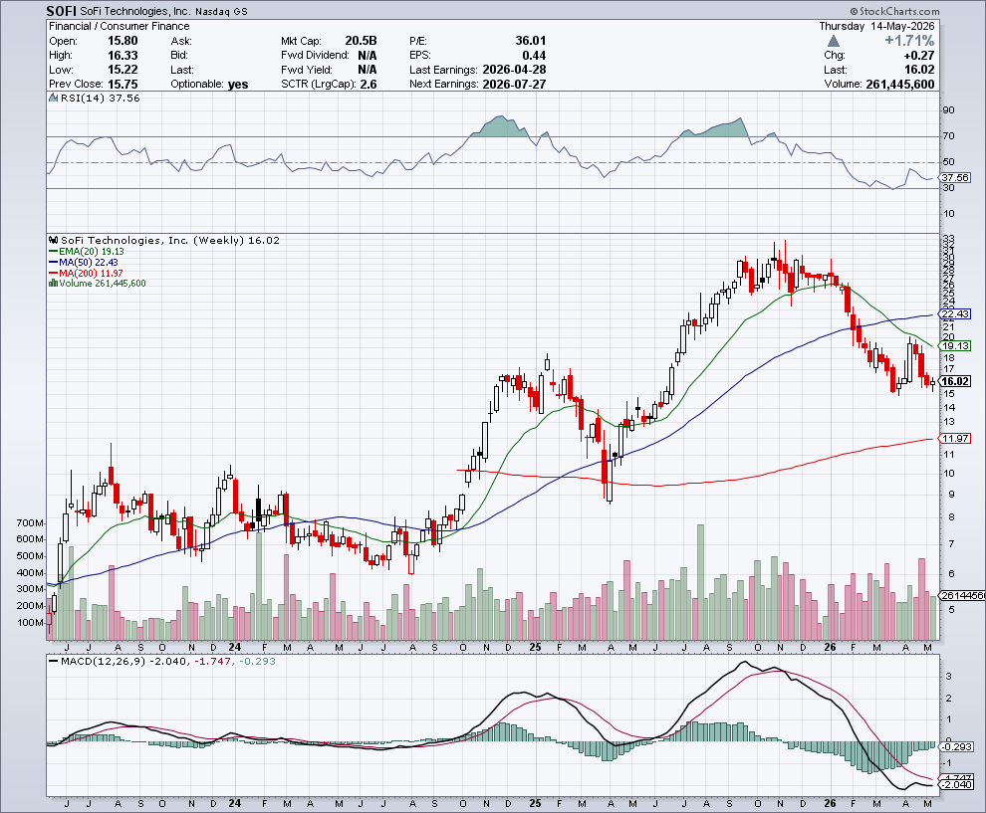Click the MACD(12,26,9) legend label

pyautogui.click(x=104, y=661)
